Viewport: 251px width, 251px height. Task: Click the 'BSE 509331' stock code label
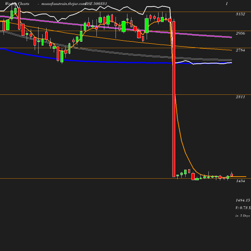96,4
